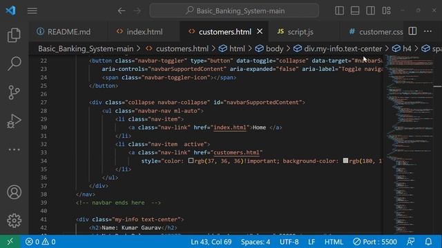Viewport: 442px width, 248px height.
Task: Click the VS Code logo icon
Action: [11, 11]
